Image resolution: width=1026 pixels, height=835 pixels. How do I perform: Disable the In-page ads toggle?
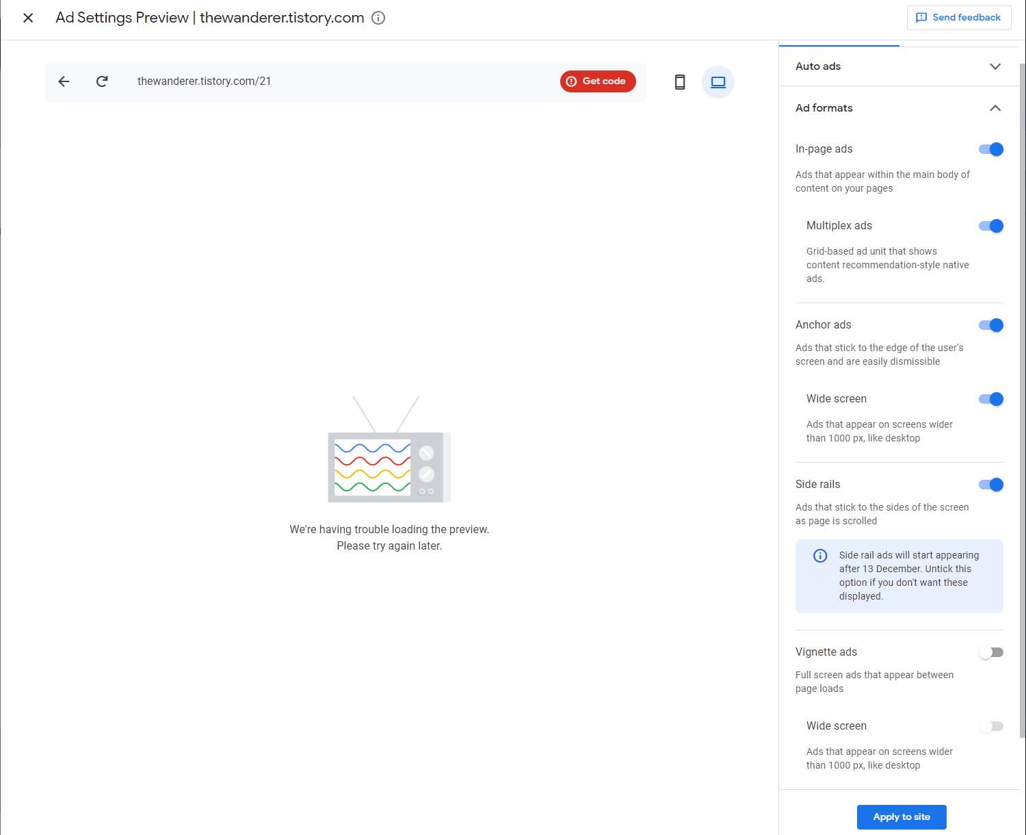click(991, 149)
